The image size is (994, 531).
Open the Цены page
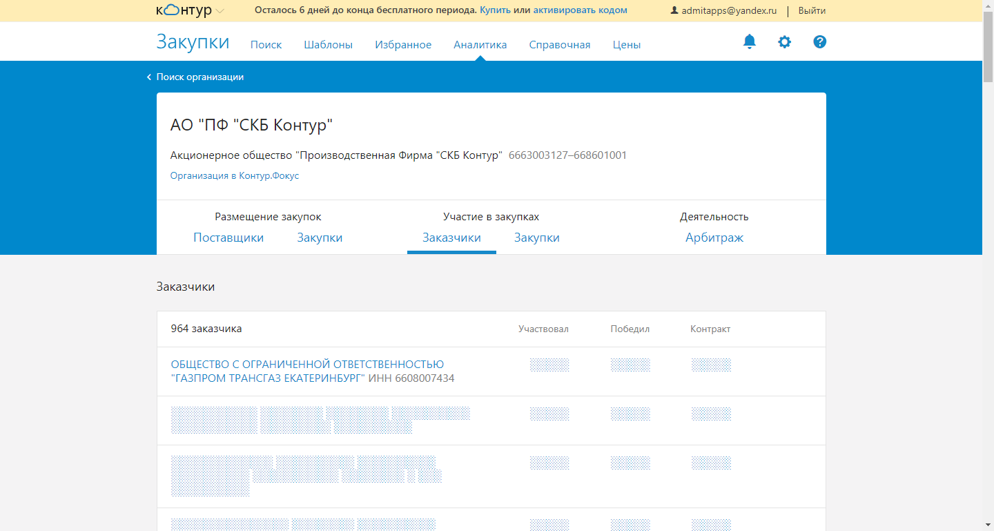point(626,45)
